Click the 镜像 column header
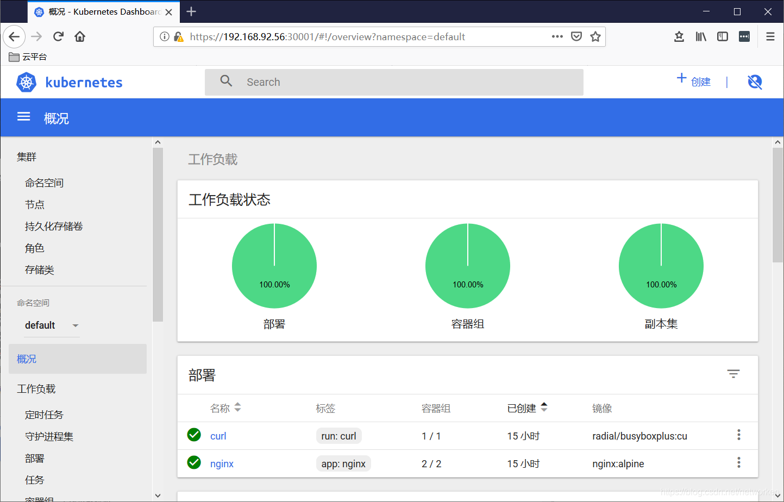This screenshot has height=502, width=784. [x=602, y=408]
